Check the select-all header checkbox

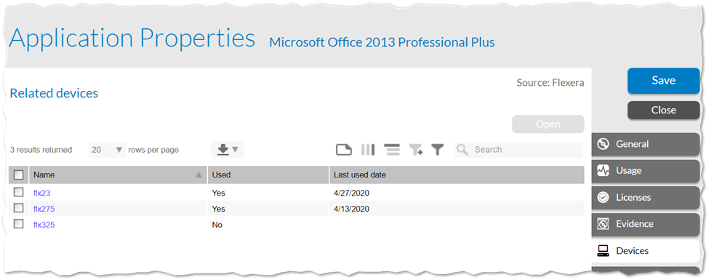18,175
